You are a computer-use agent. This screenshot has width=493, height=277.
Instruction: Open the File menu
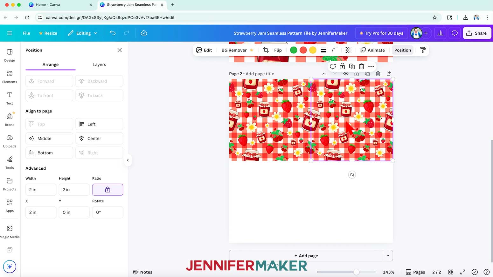click(26, 33)
